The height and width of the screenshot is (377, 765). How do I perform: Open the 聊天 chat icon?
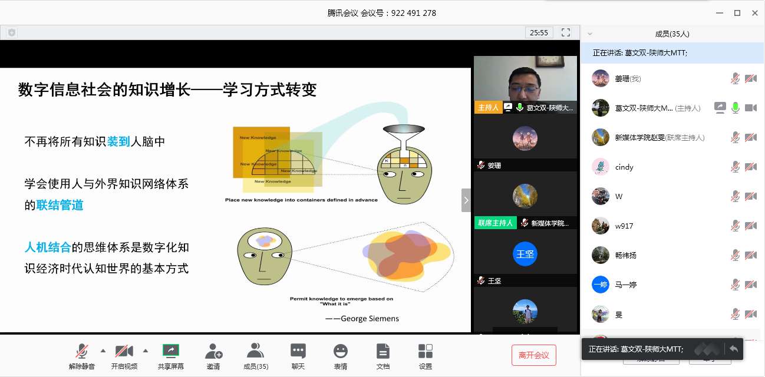click(x=298, y=352)
